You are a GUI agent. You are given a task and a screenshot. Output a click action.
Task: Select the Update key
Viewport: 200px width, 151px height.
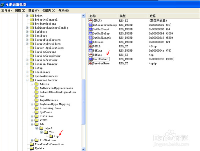(x=39, y=148)
